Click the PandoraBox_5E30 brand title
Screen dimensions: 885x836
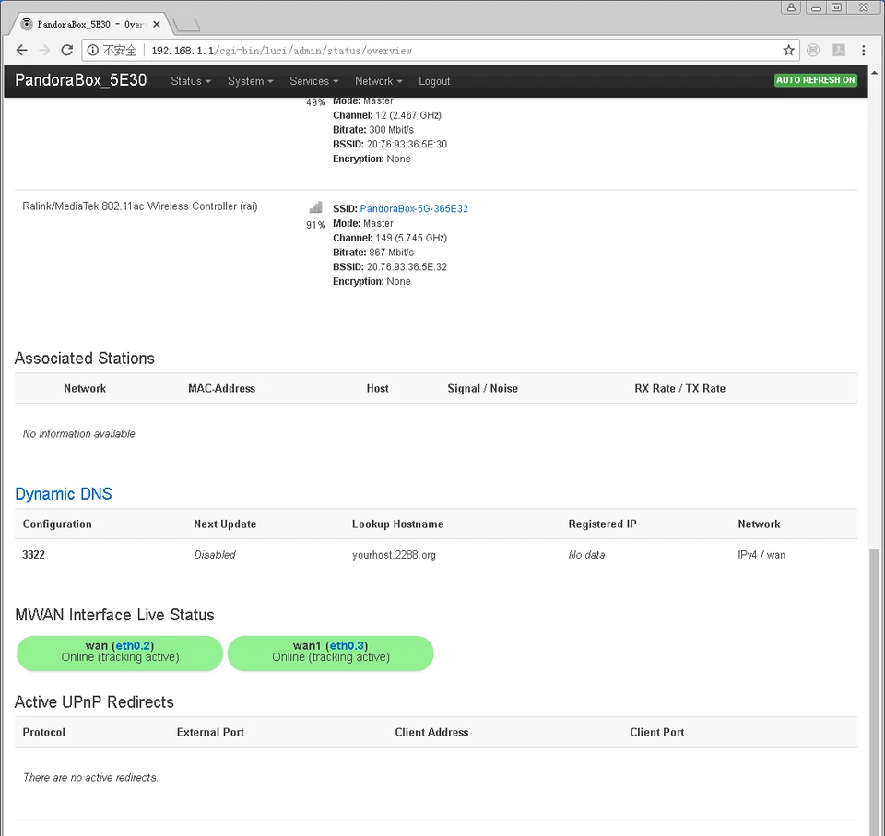click(81, 80)
